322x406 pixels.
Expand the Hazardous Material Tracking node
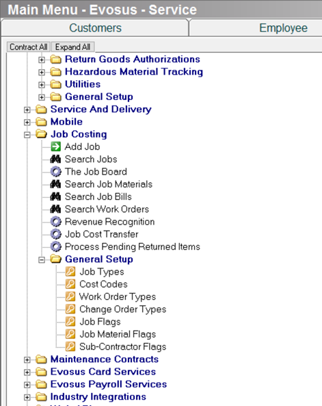click(42, 73)
